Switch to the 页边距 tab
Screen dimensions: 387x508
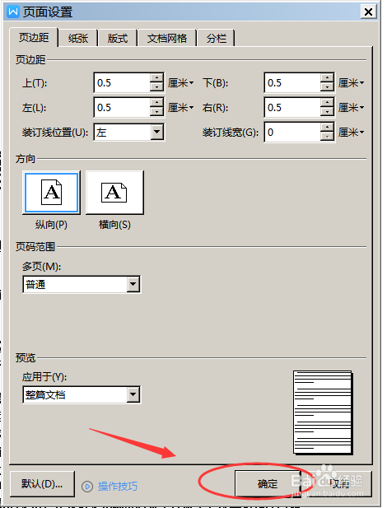34,38
